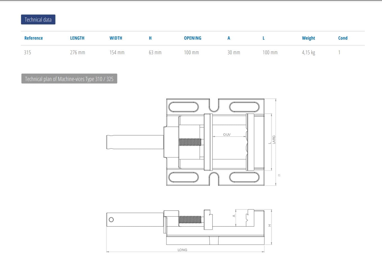Click the LENGTH column header
Image resolution: width=382 pixels, height=262 pixels.
(x=77, y=38)
